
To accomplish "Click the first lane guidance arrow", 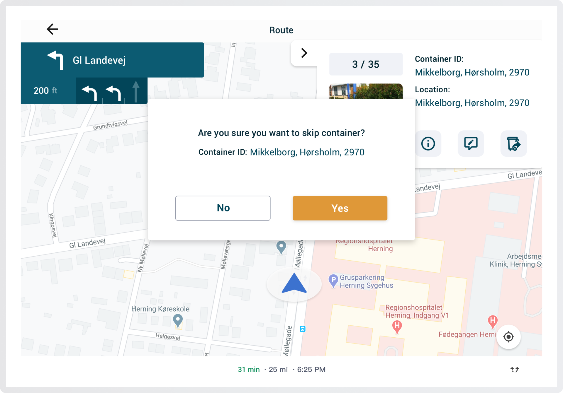I will (x=89, y=93).
